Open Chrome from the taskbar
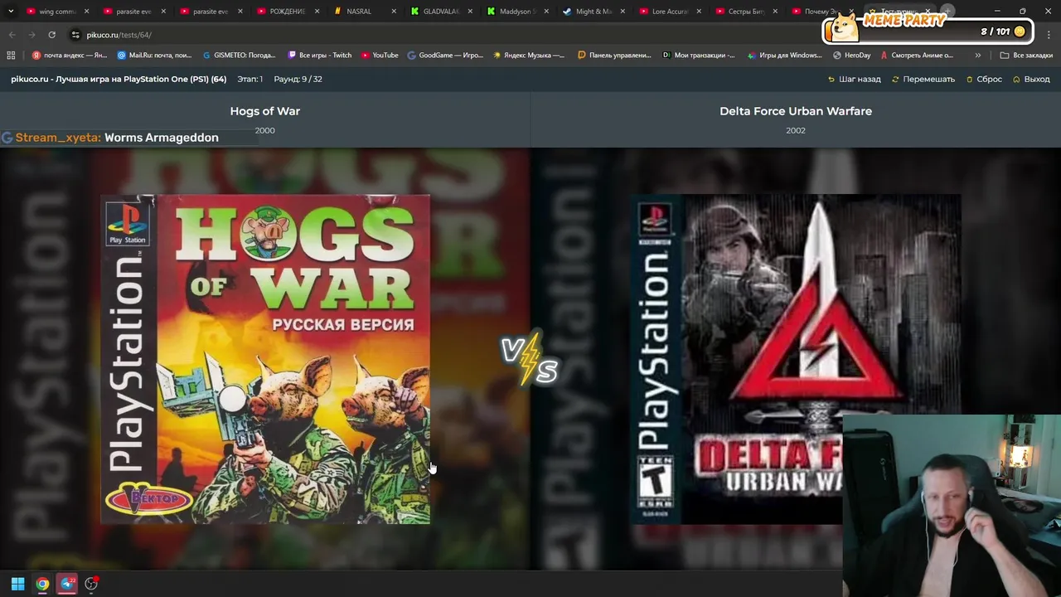This screenshot has height=597, width=1061. click(42, 584)
